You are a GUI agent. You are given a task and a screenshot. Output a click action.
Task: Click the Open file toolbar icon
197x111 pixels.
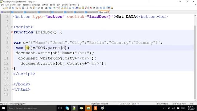point(6,8)
